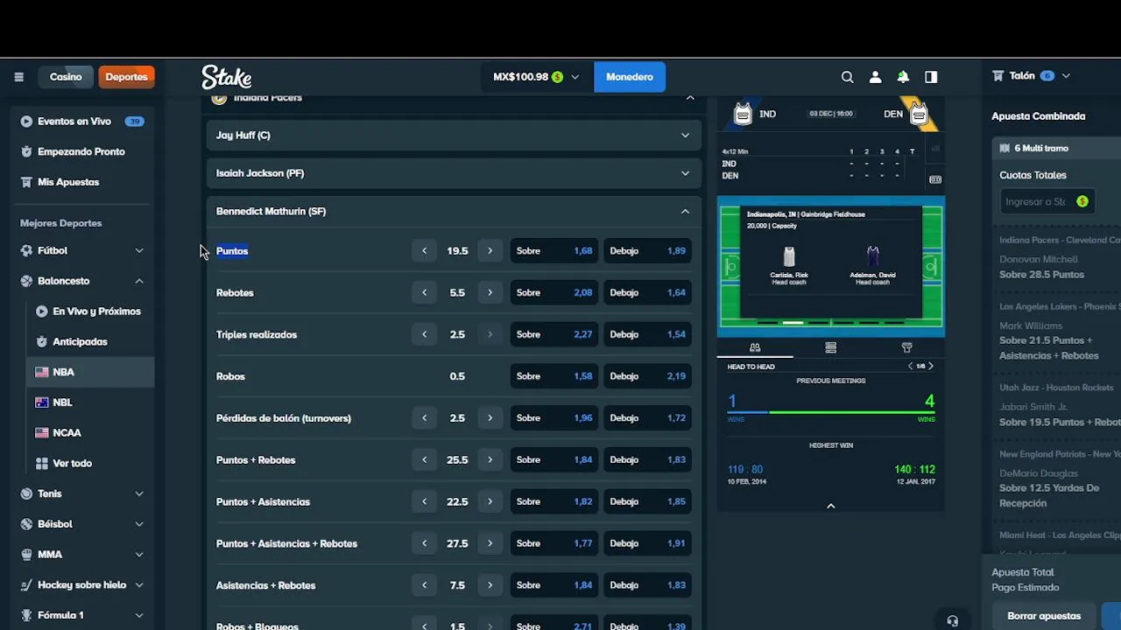This screenshot has height=630, width=1121.
Task: Click the scoreboard keyboard icon
Action: click(935, 179)
